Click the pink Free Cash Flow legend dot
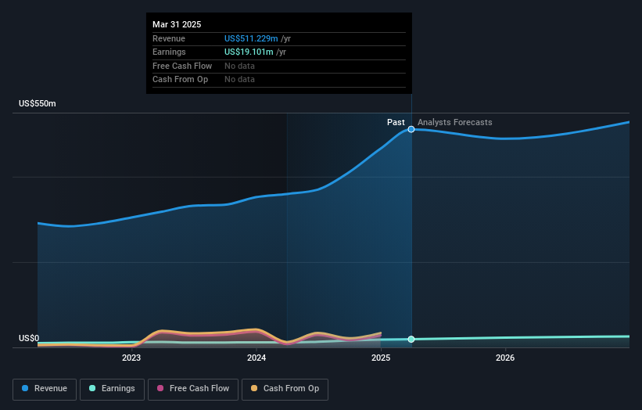642x410 pixels. [160, 389]
